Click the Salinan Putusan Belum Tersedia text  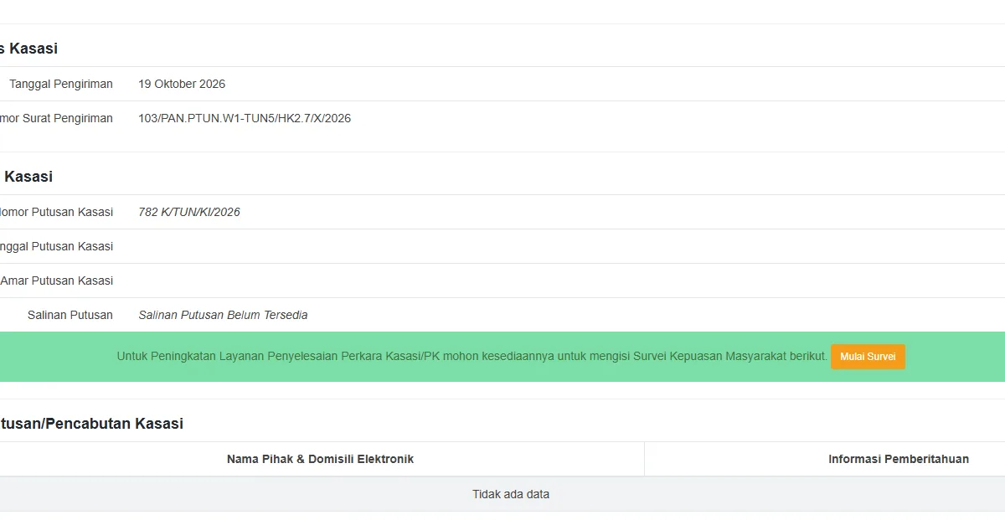pos(223,315)
